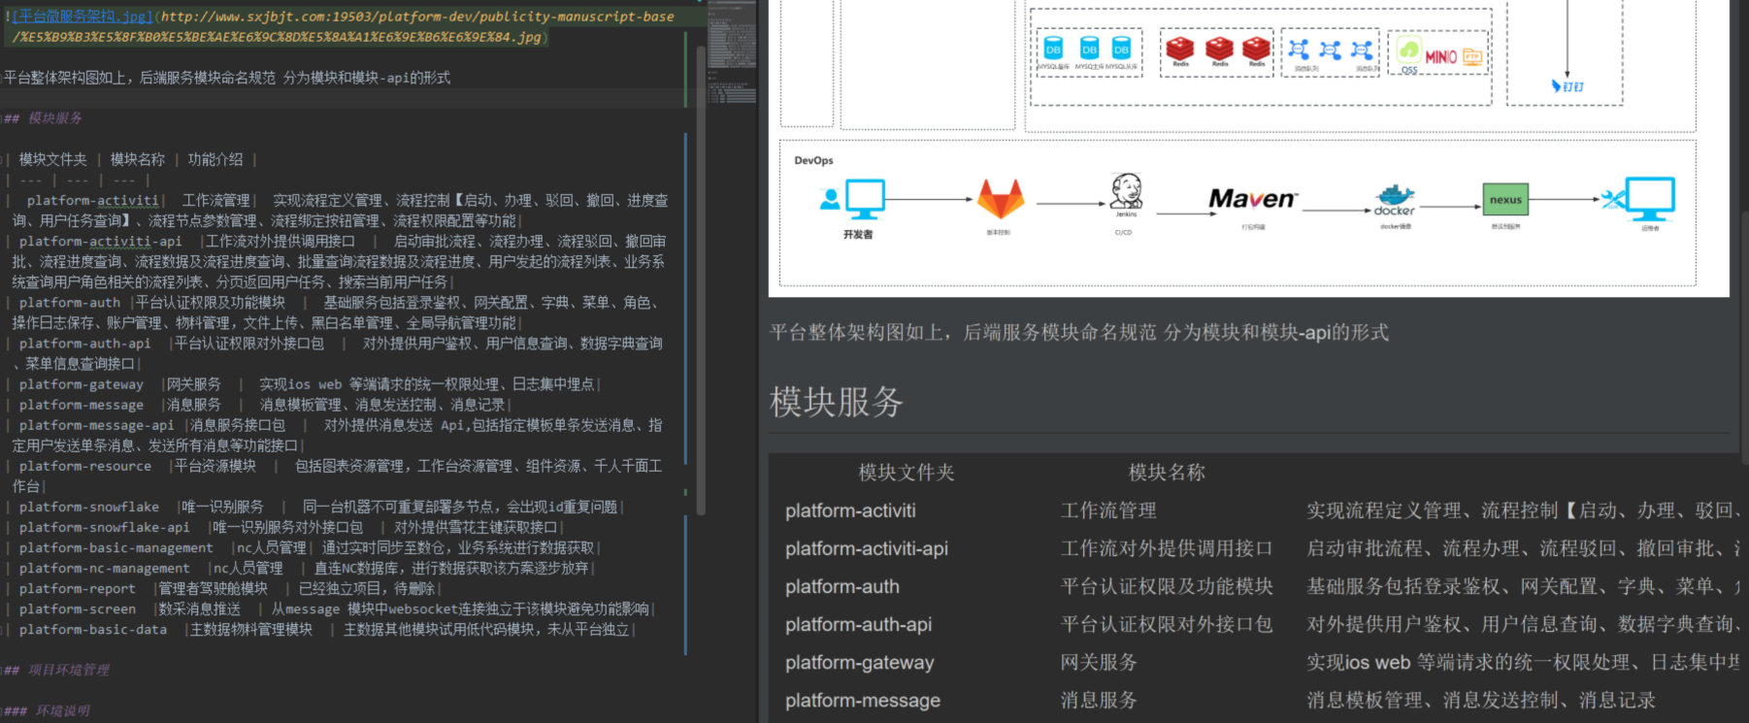Click the preview paragraph '平台整体架构图如上'
The width and height of the screenshot is (1749, 723).
coord(1079,332)
